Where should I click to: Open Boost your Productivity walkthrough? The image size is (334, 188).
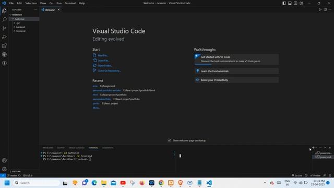coord(236,80)
